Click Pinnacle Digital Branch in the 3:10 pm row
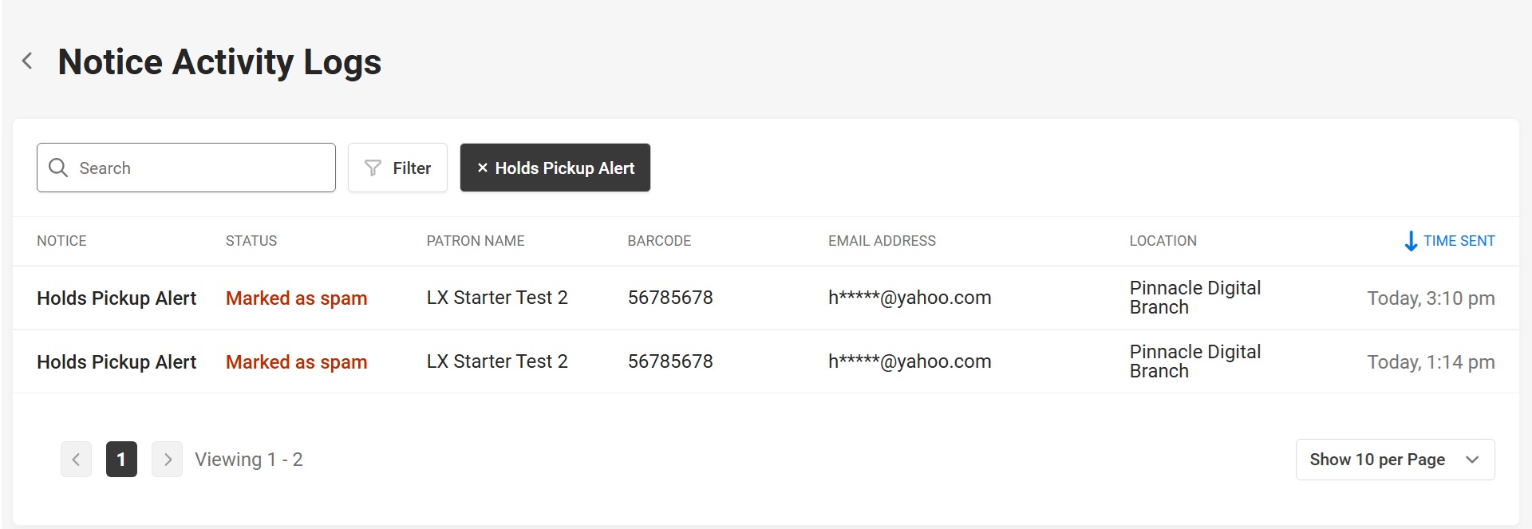The width and height of the screenshot is (1532, 529). (1195, 298)
